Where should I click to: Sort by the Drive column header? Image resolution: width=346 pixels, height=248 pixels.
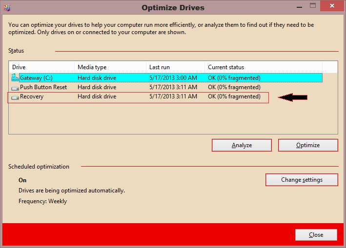pyautogui.click(x=41, y=67)
